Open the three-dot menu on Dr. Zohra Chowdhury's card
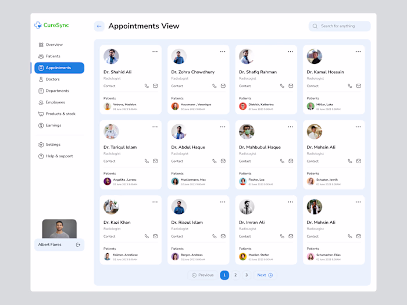This screenshot has height=305, width=407. (223, 52)
